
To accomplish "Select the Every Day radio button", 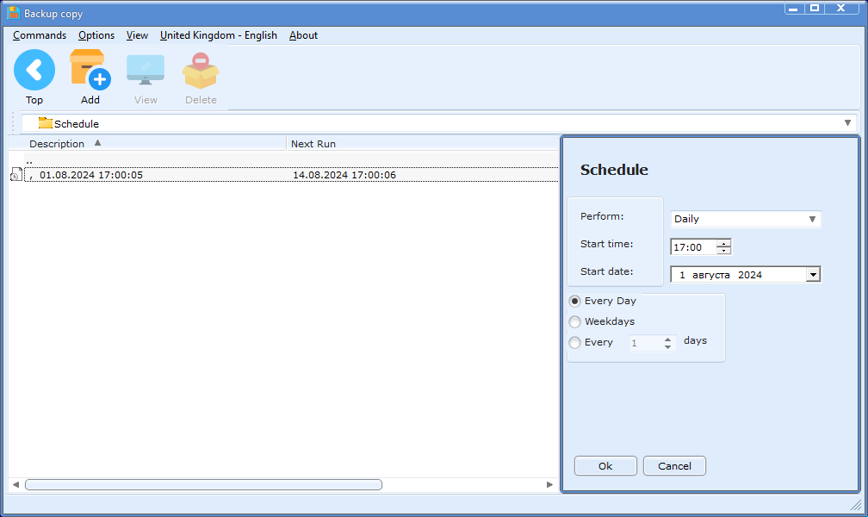I will tap(575, 301).
